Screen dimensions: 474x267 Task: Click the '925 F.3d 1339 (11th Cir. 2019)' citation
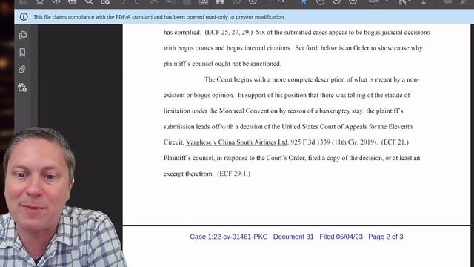[x=334, y=142]
